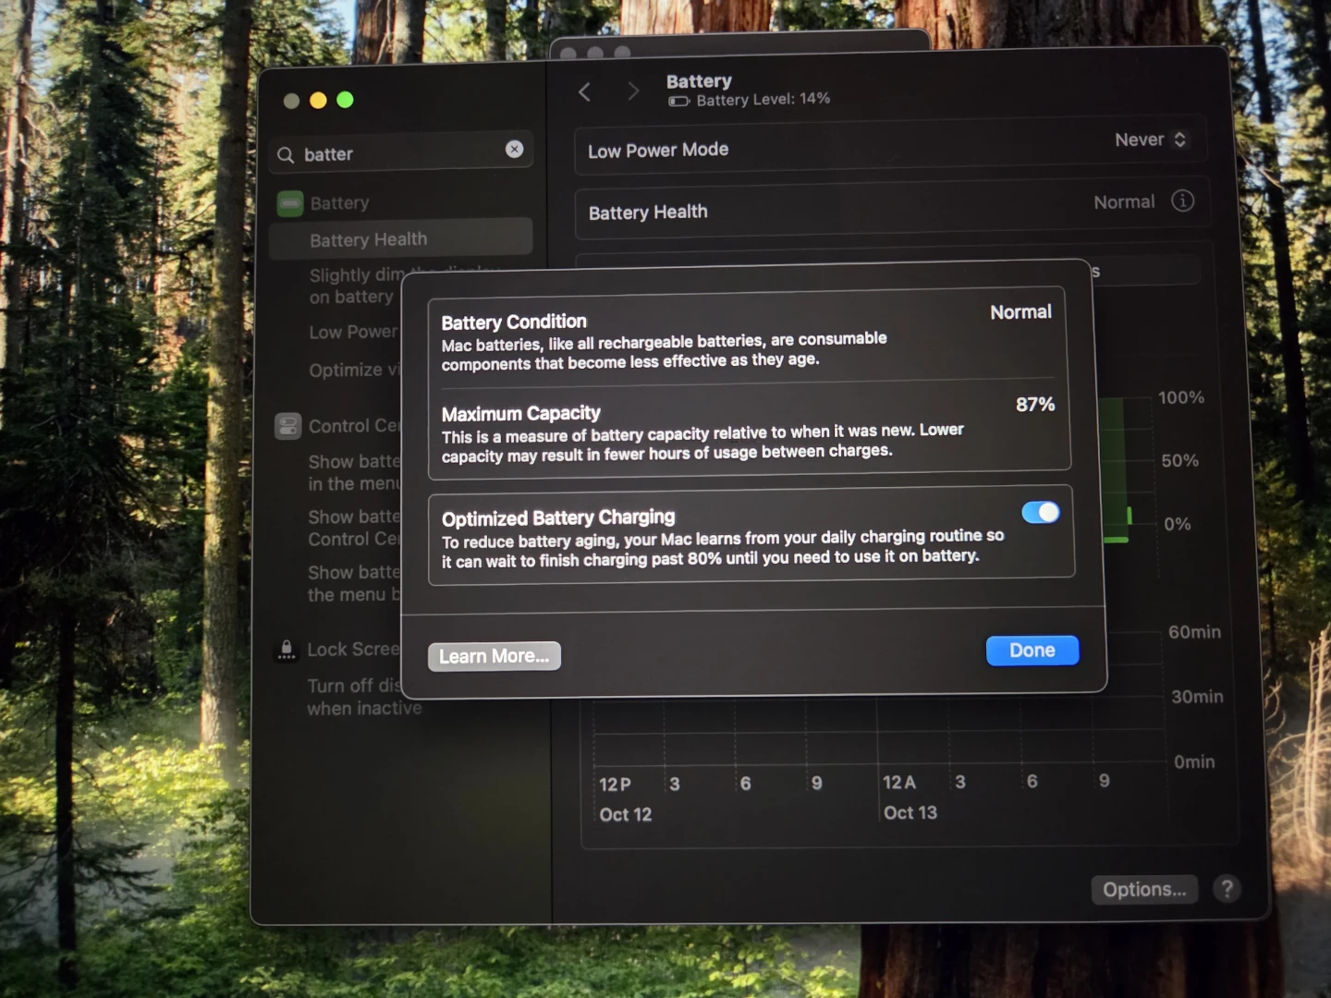Click the "12 A" time label

[x=898, y=783]
